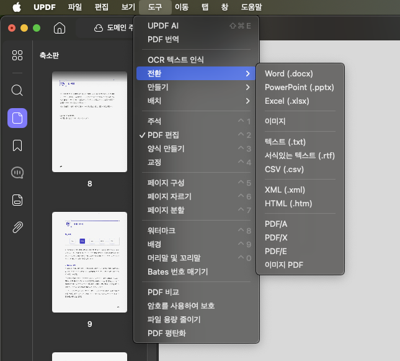Select the page thumbnails panel icon
This screenshot has width=400, height=361.
click(17, 118)
